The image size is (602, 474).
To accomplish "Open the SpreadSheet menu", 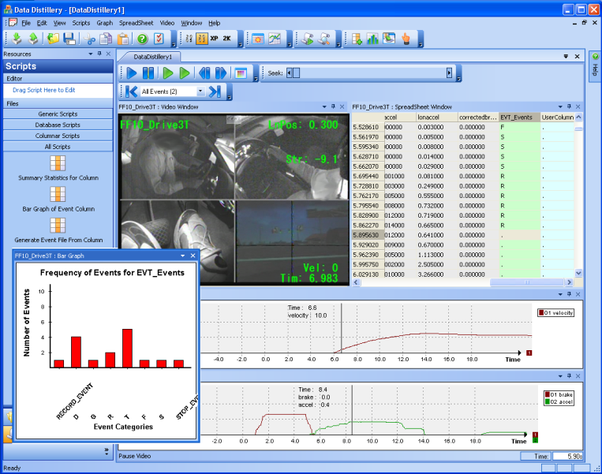I will [x=136, y=23].
